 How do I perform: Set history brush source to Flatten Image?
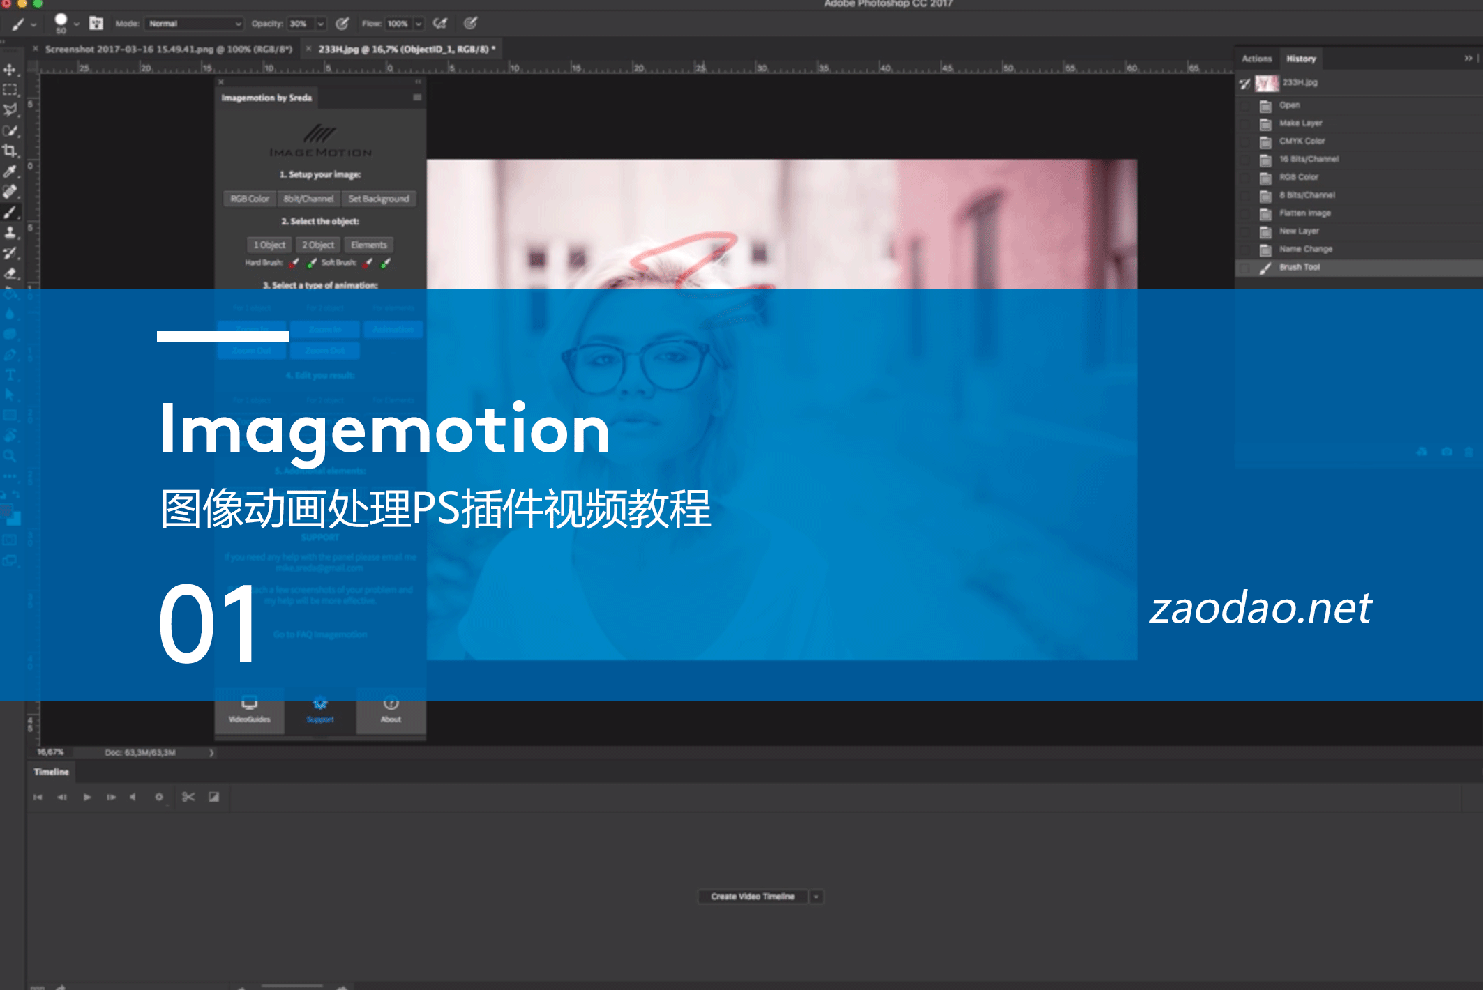pyautogui.click(x=1244, y=213)
